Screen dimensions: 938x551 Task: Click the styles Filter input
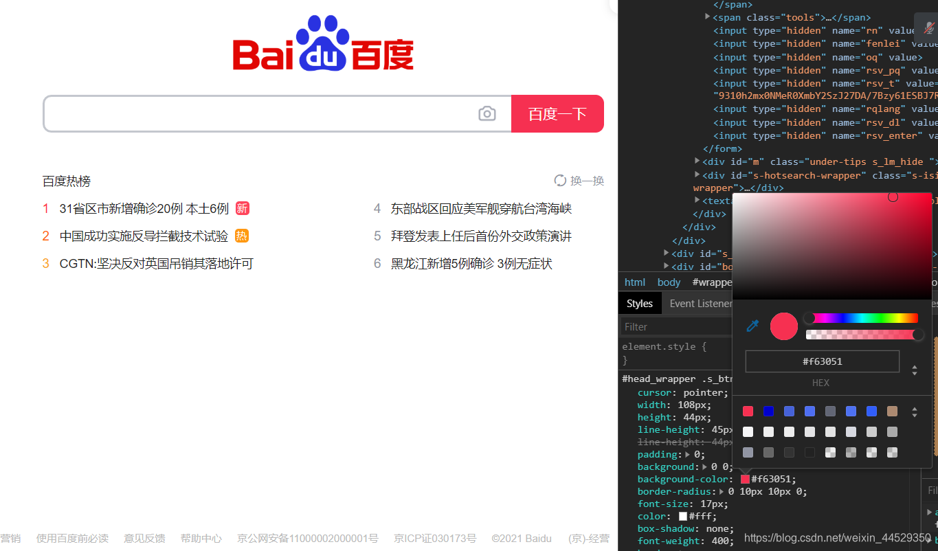coord(676,326)
